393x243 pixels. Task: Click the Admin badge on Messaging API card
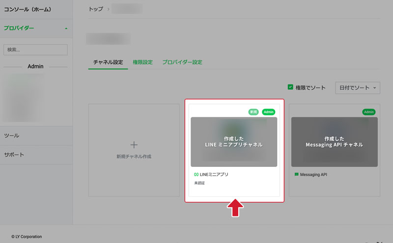click(369, 112)
